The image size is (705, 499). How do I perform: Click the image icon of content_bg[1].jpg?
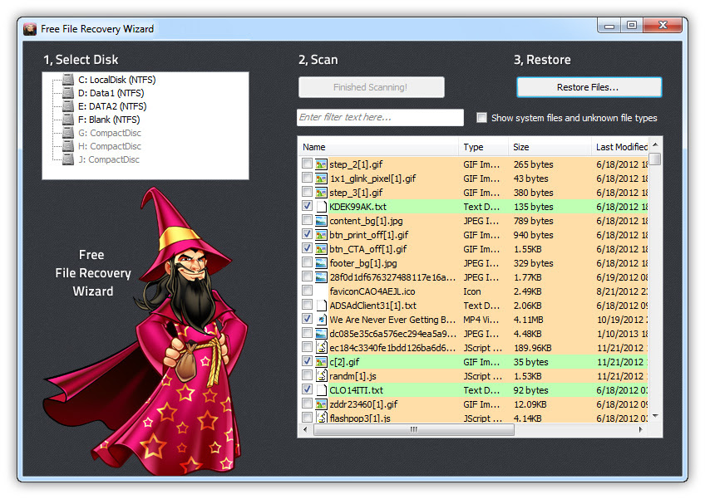321,221
